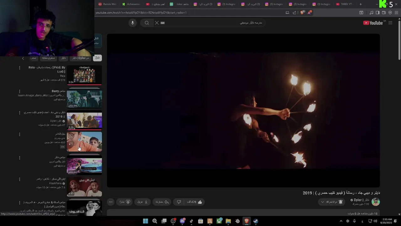
Task: Open options menu for the Rsta video
Action: [19, 68]
